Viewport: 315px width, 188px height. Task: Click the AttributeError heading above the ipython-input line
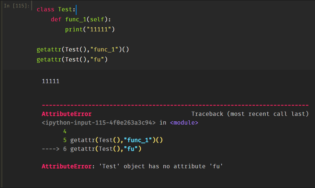point(66,114)
